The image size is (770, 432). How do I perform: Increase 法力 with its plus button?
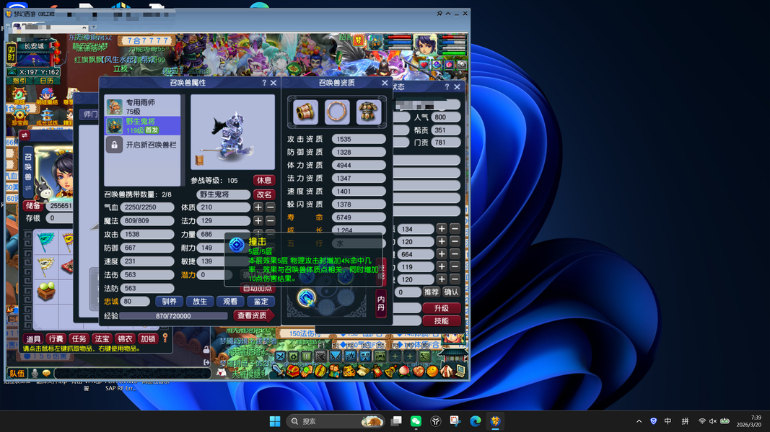pos(258,221)
